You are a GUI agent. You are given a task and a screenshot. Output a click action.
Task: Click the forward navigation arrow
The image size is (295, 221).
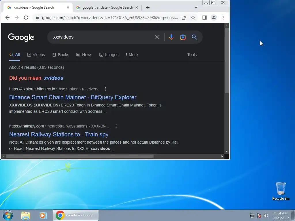point(16,18)
